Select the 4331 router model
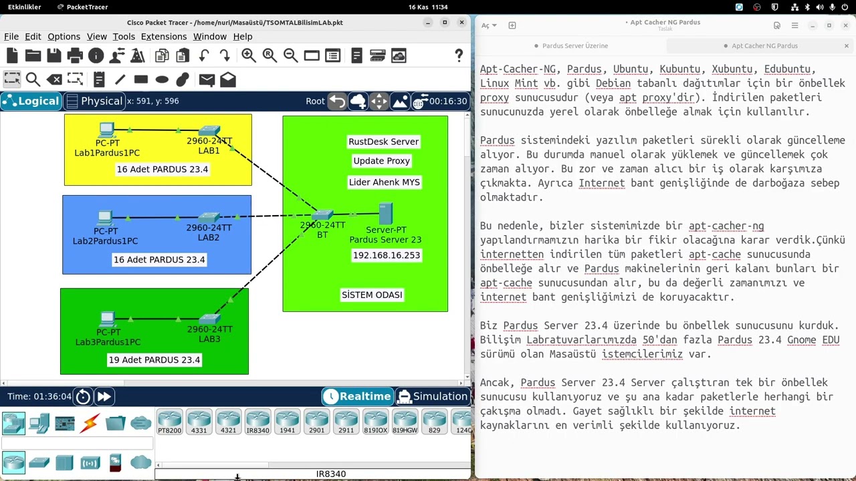Screen dimensions: 856x481 coord(199,422)
